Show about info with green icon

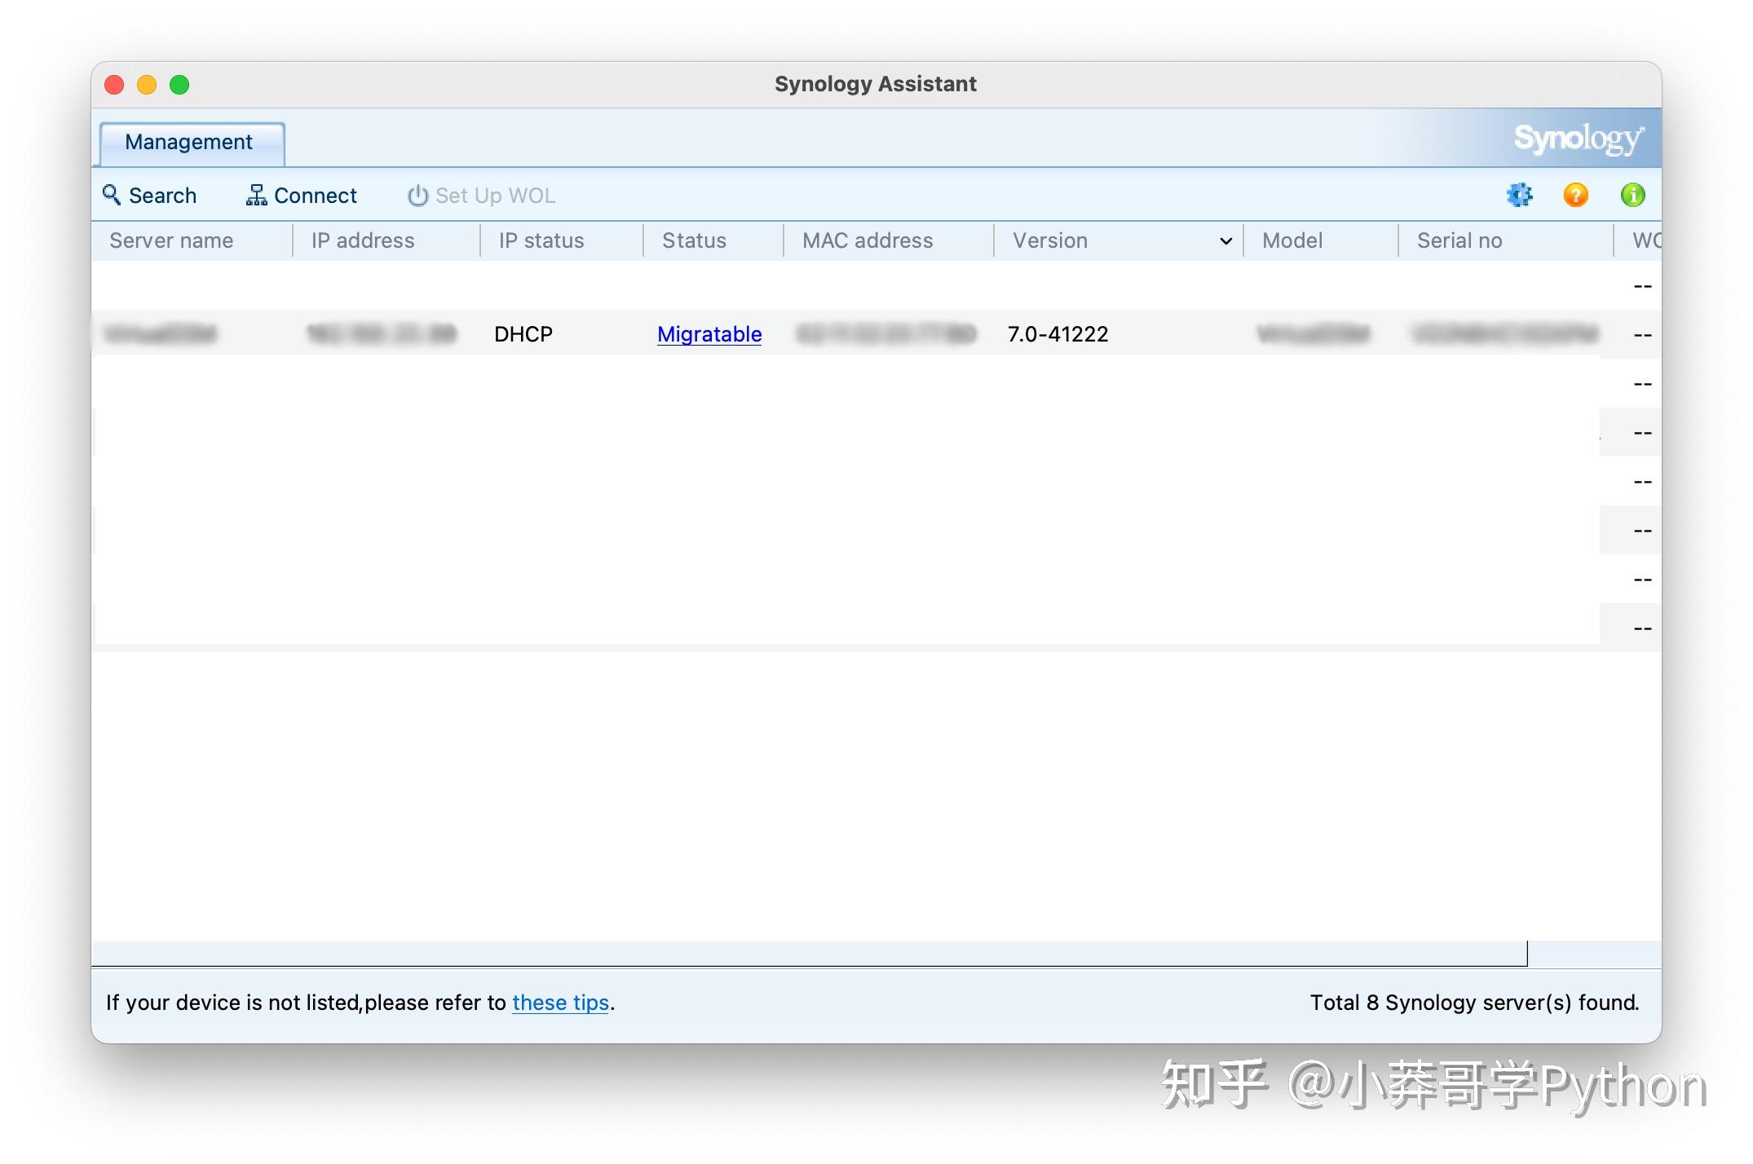click(1632, 195)
